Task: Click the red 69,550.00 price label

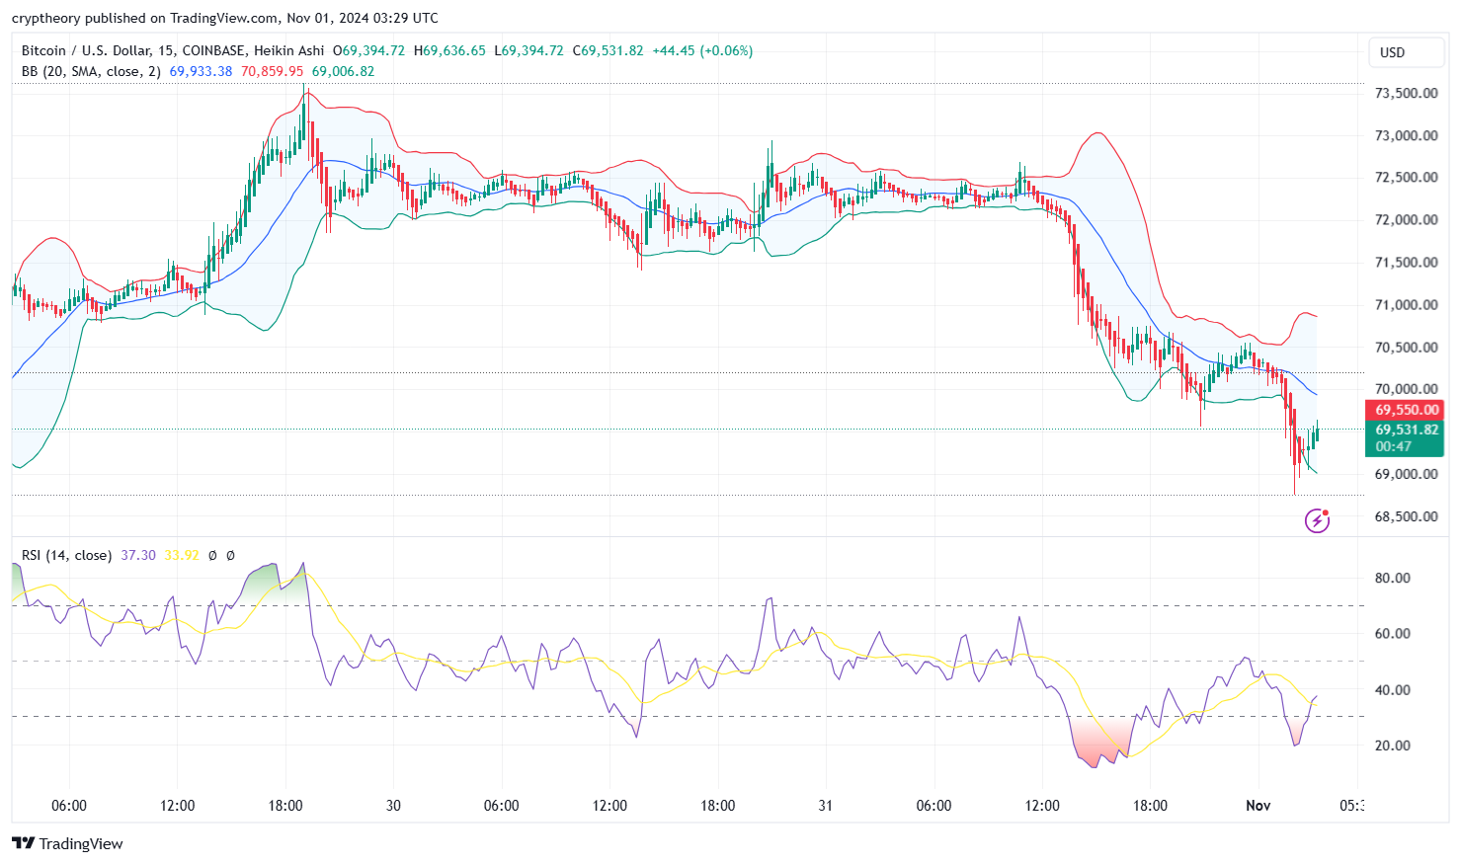Action: click(1406, 410)
